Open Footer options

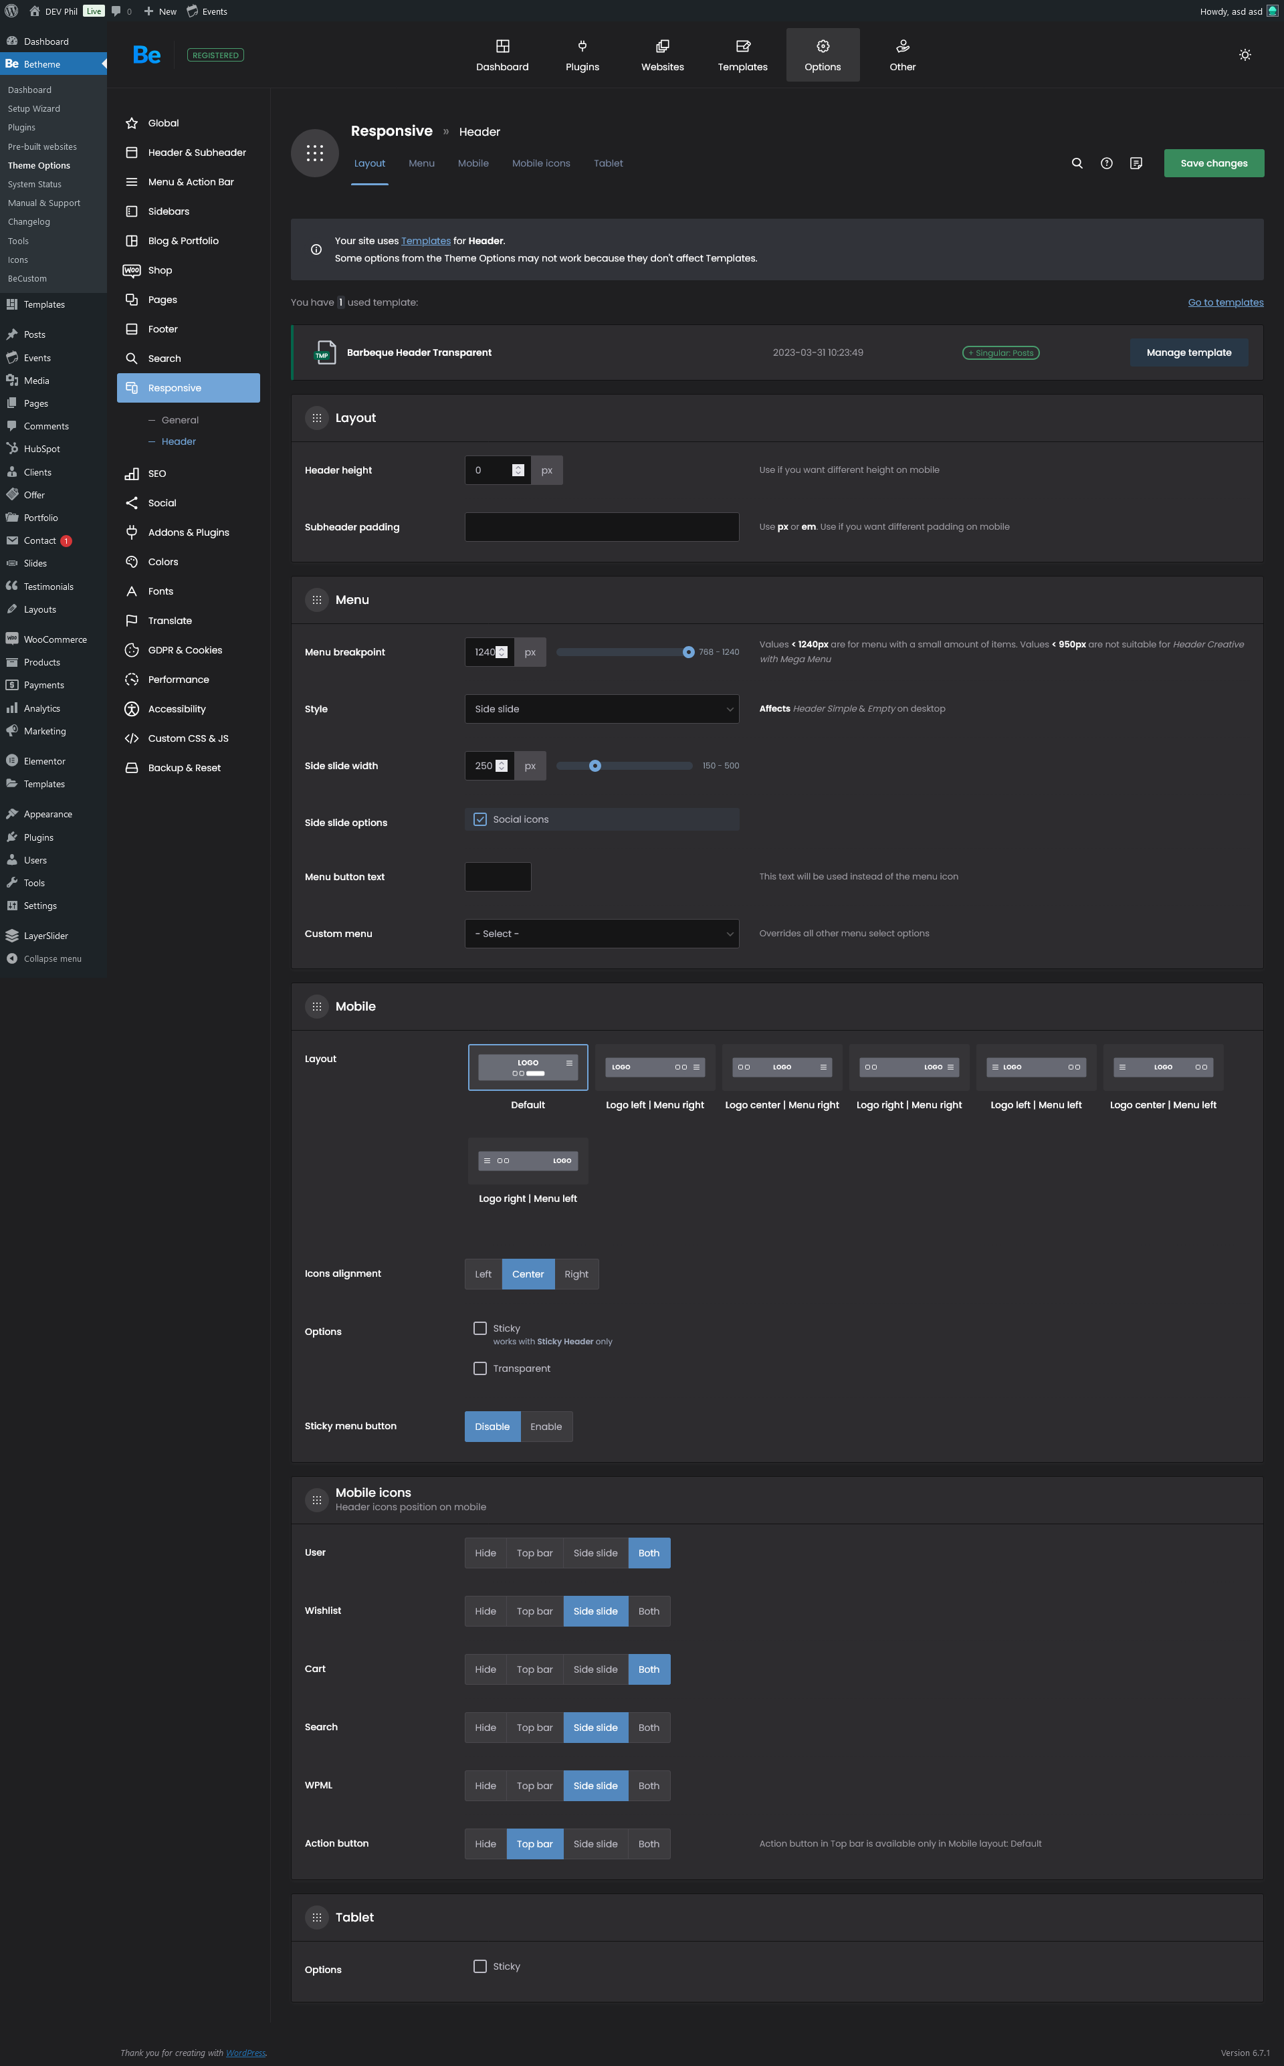189,330
